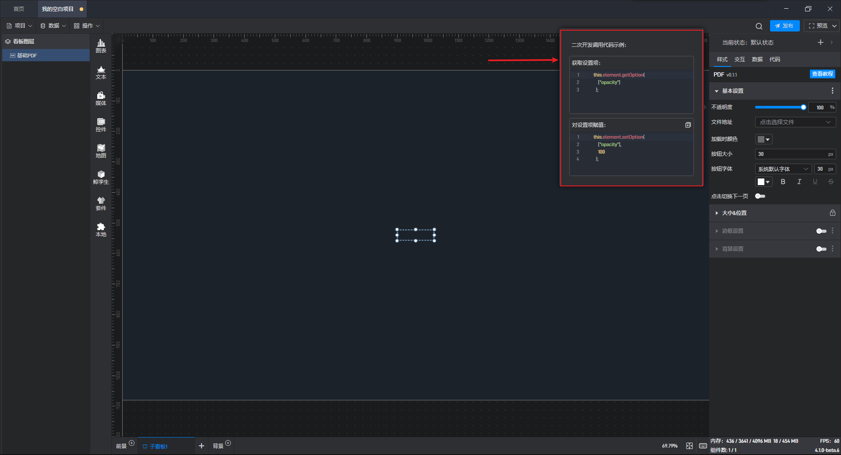
Task: Switch to the 代码 code tab
Action: click(774, 59)
